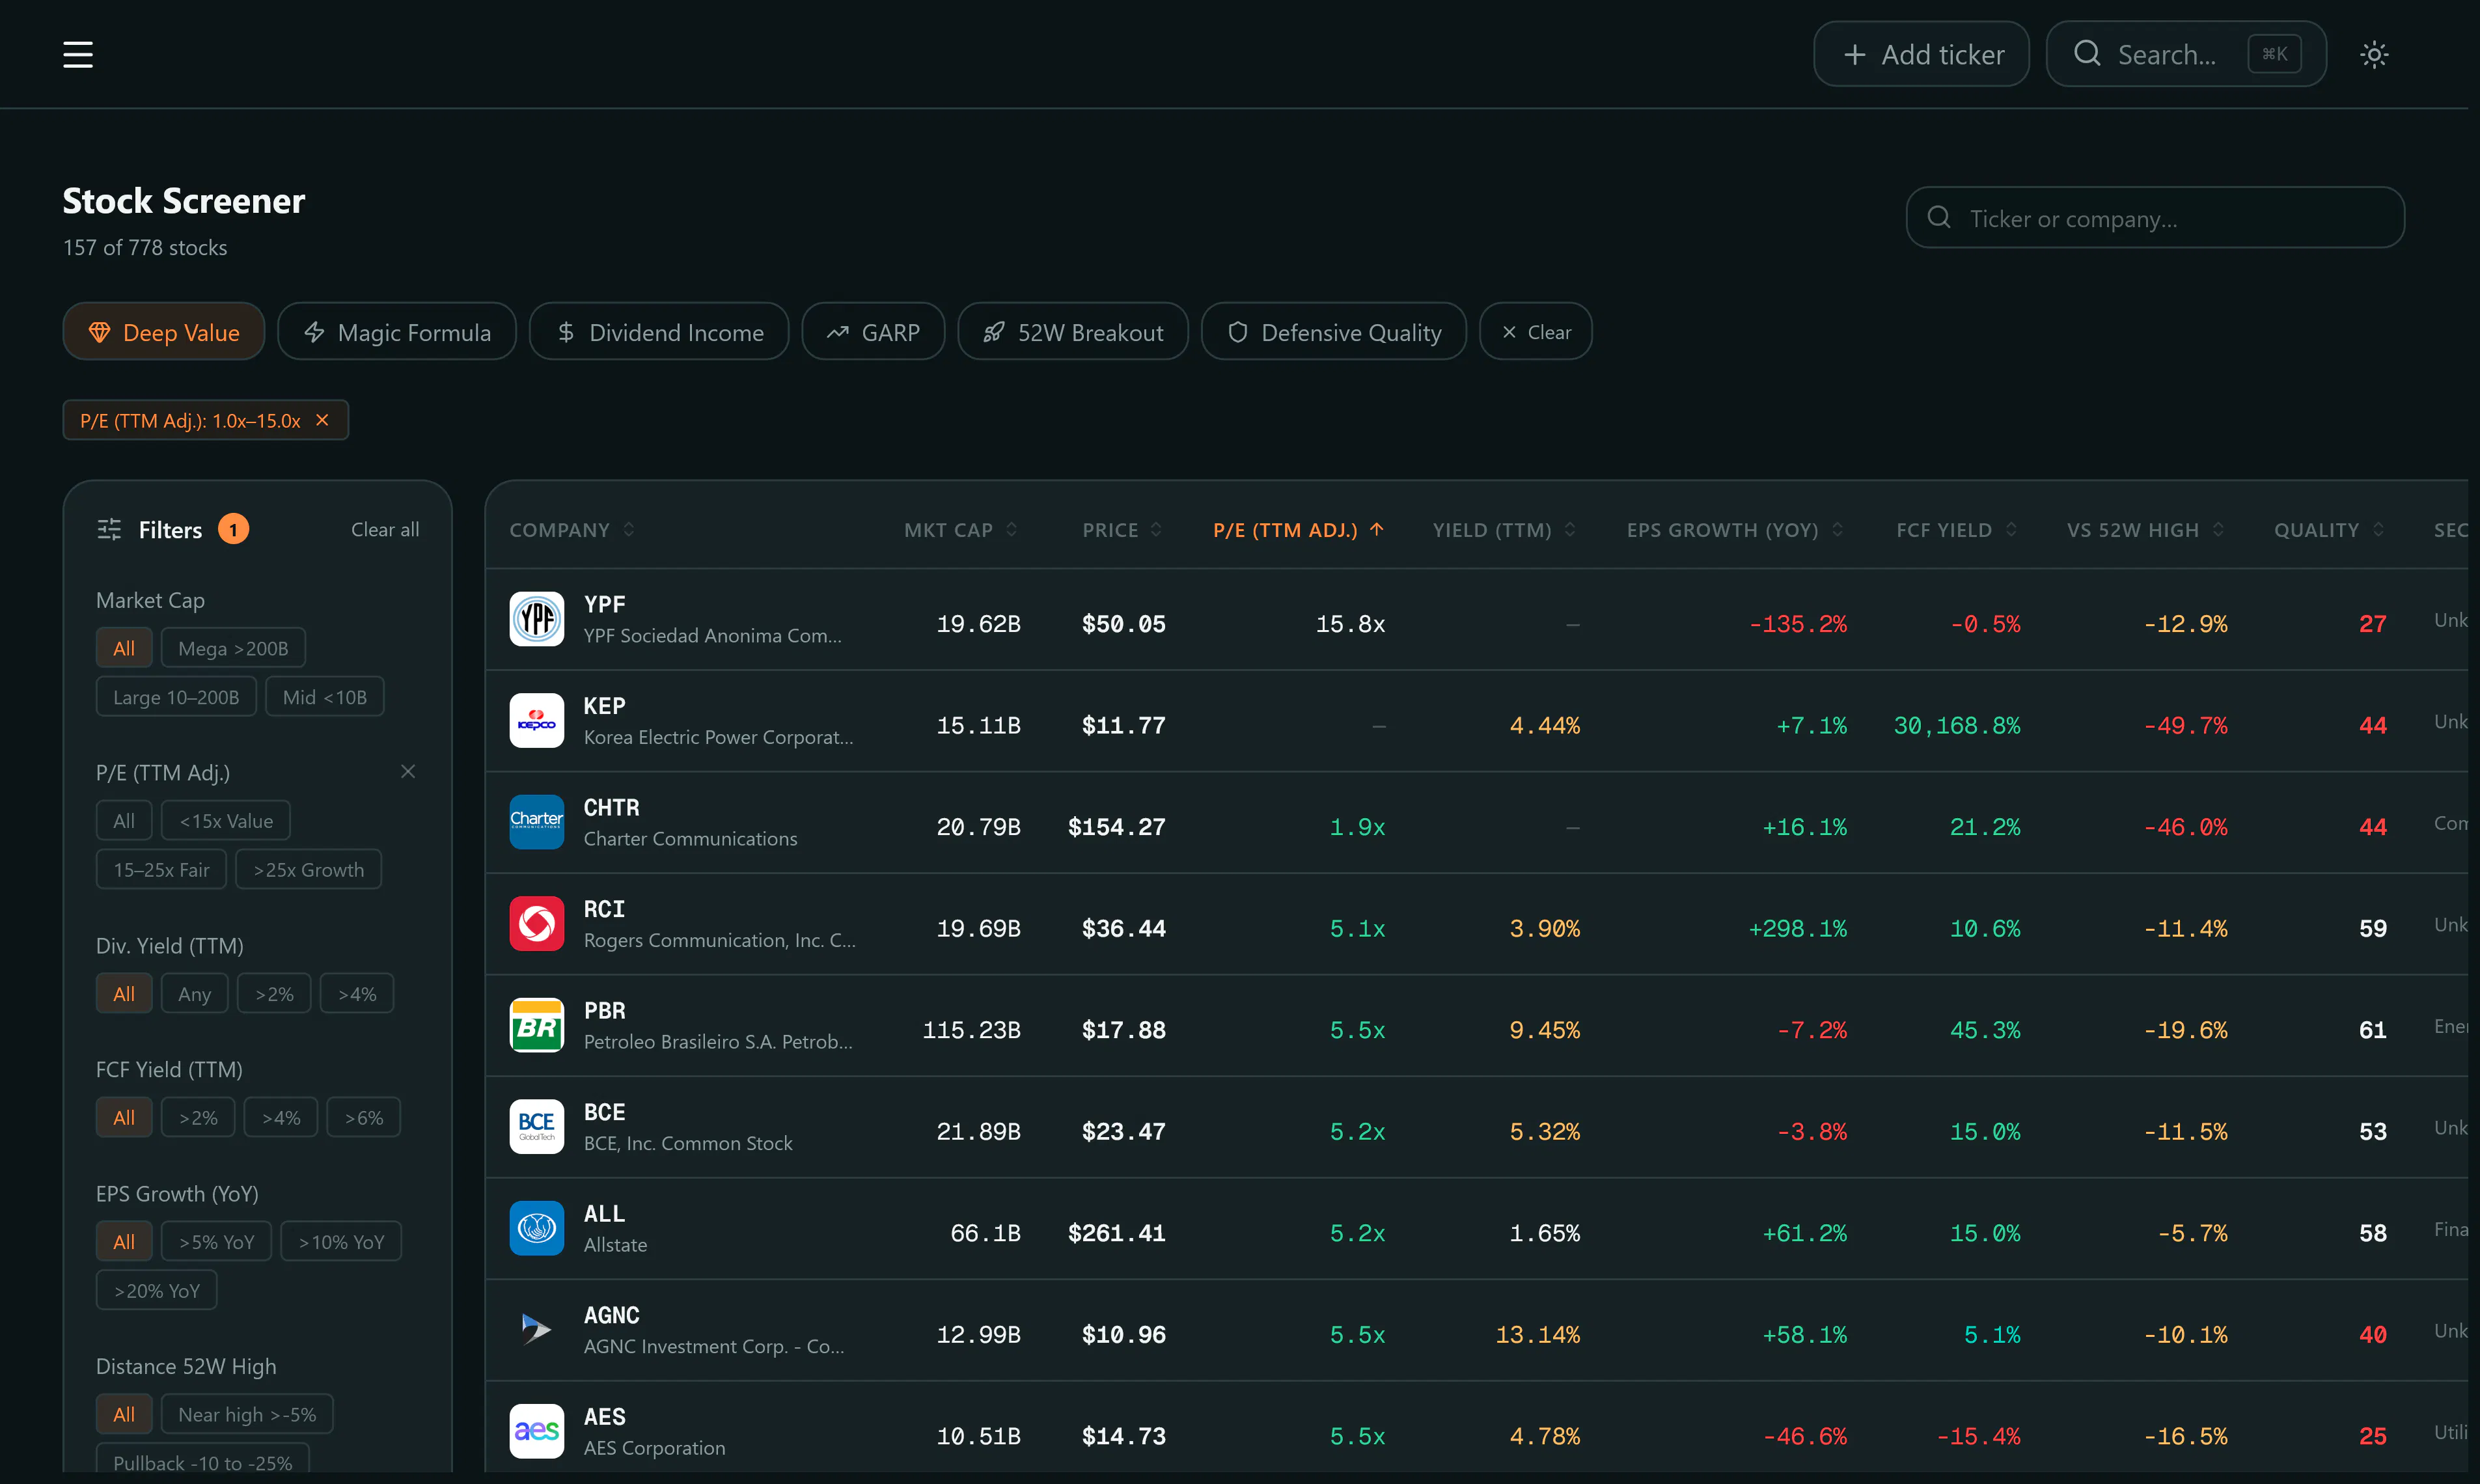Screen dimensions: 2480x1484
Task: Click the Allstate ALL logo
Action: pos(537,1228)
